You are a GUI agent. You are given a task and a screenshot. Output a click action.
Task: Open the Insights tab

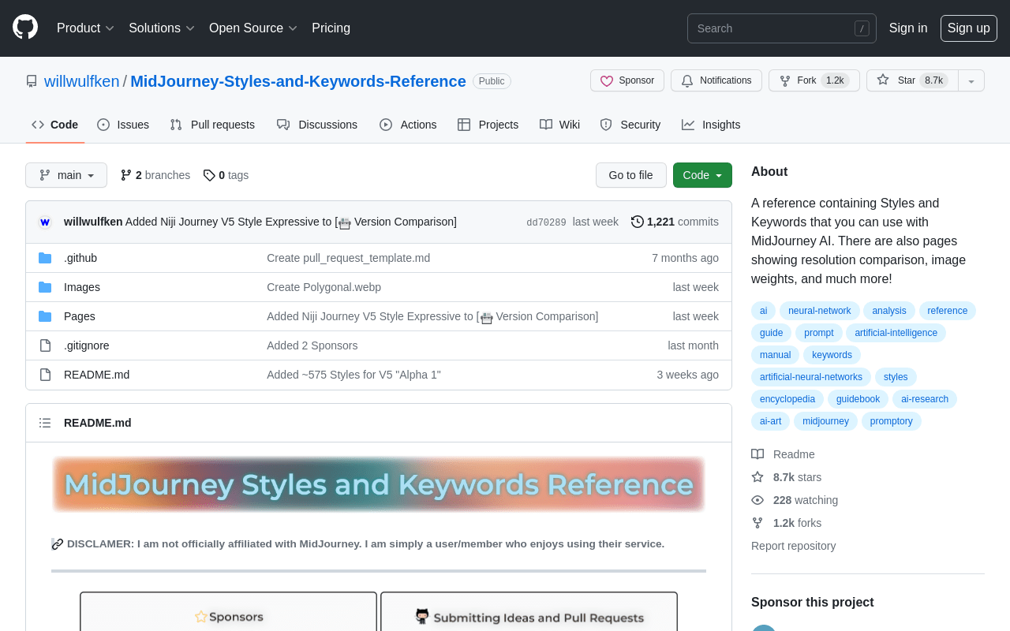(711, 125)
